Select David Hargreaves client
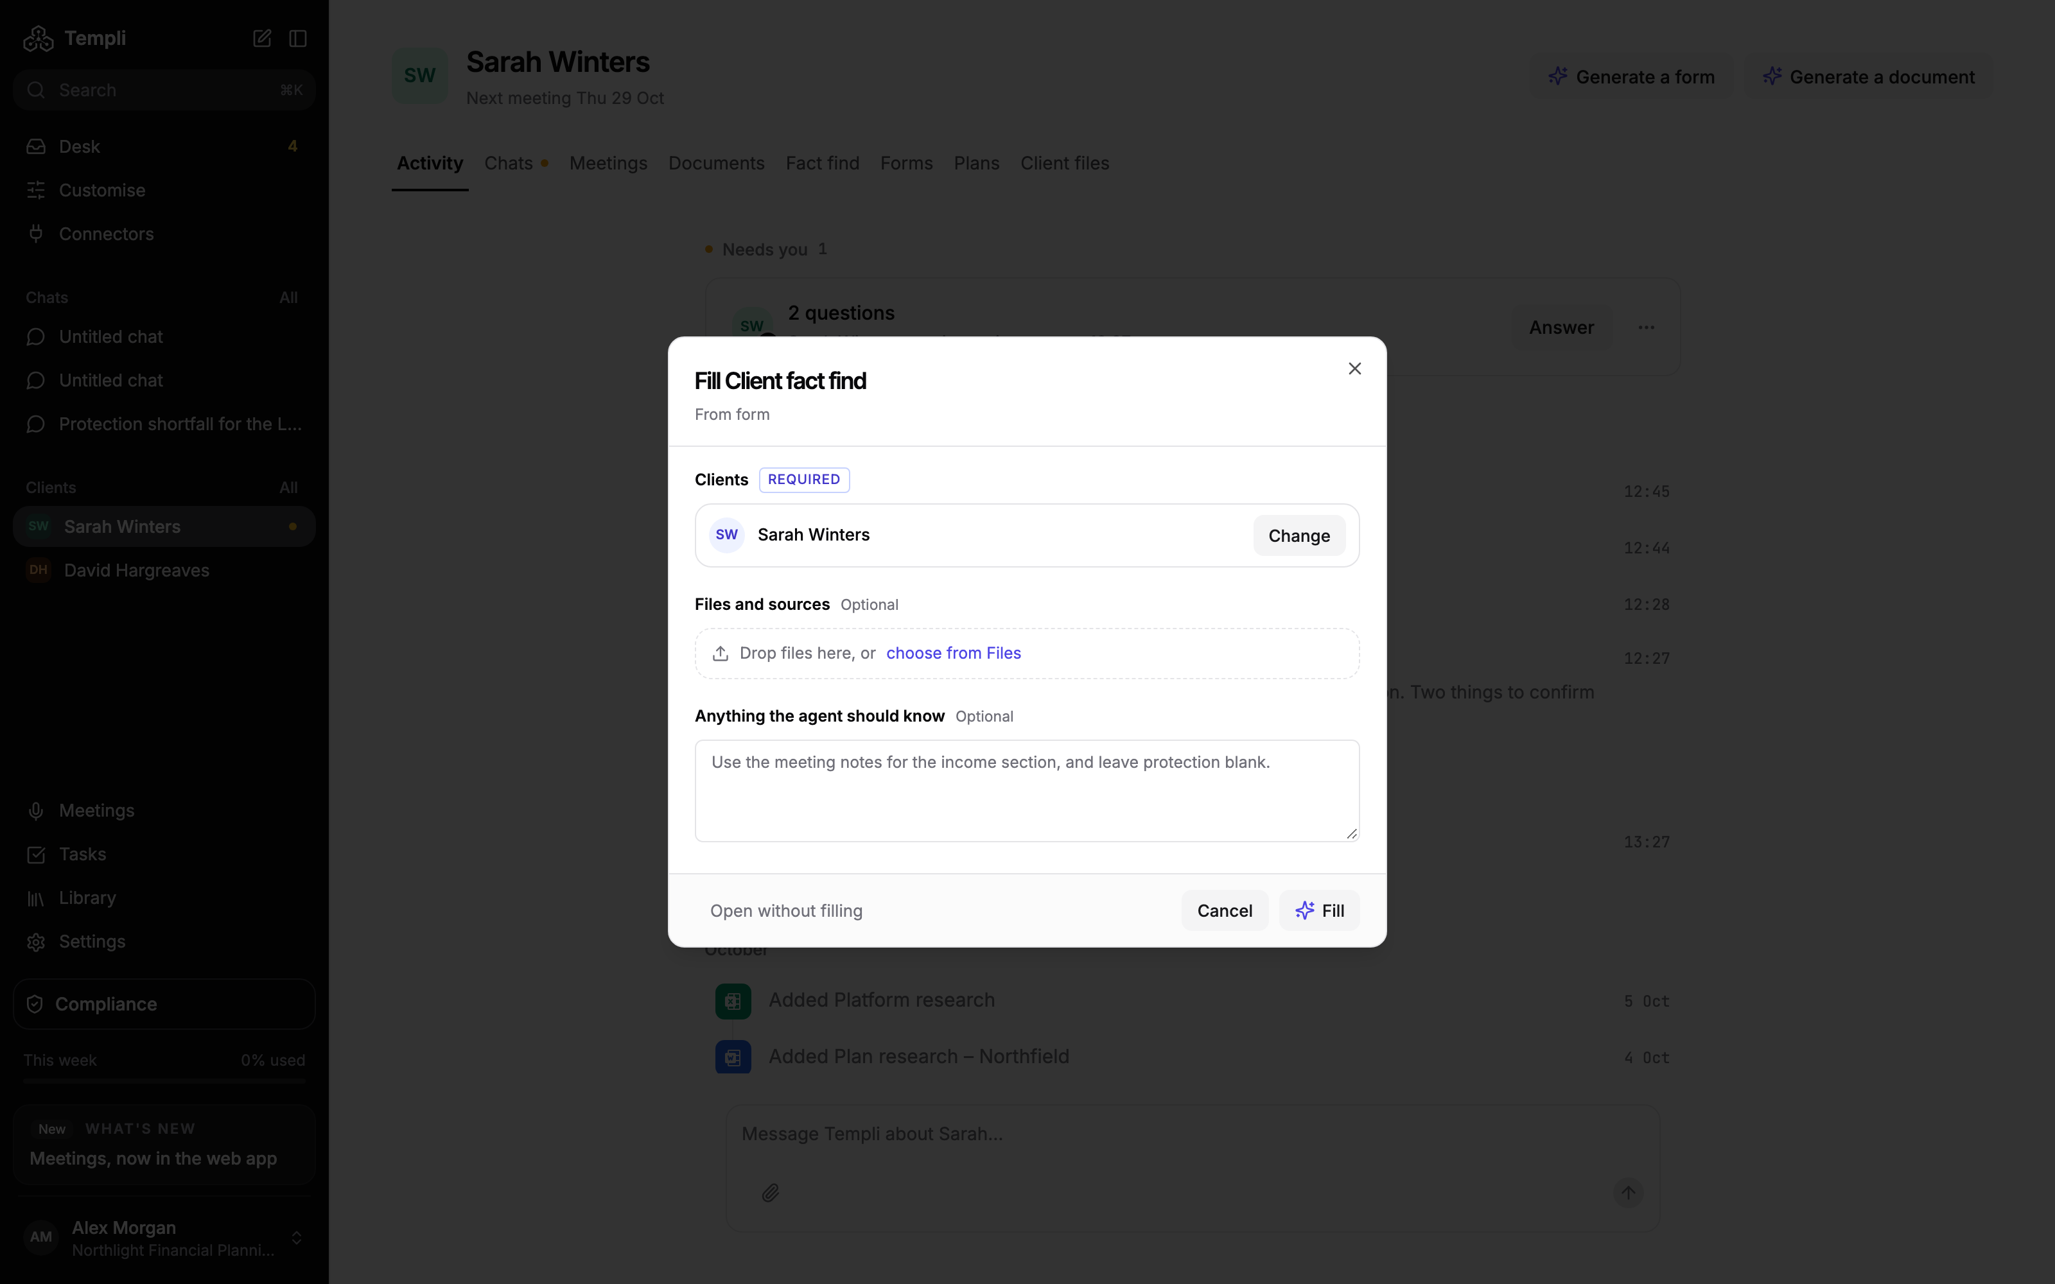2055x1284 pixels. click(x=164, y=570)
